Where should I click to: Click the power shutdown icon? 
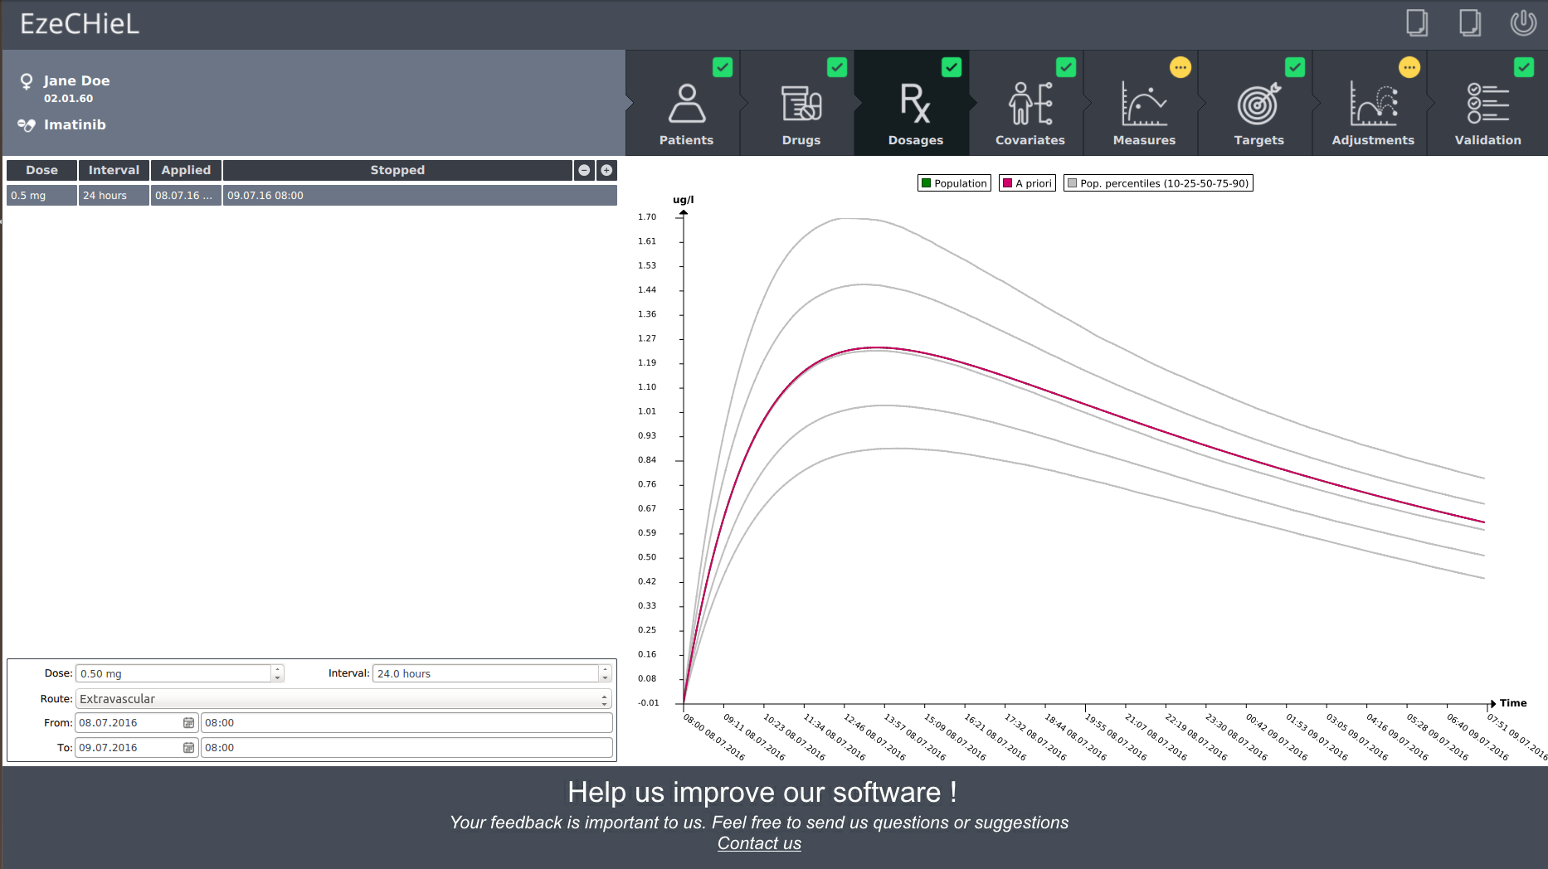pos(1523,22)
